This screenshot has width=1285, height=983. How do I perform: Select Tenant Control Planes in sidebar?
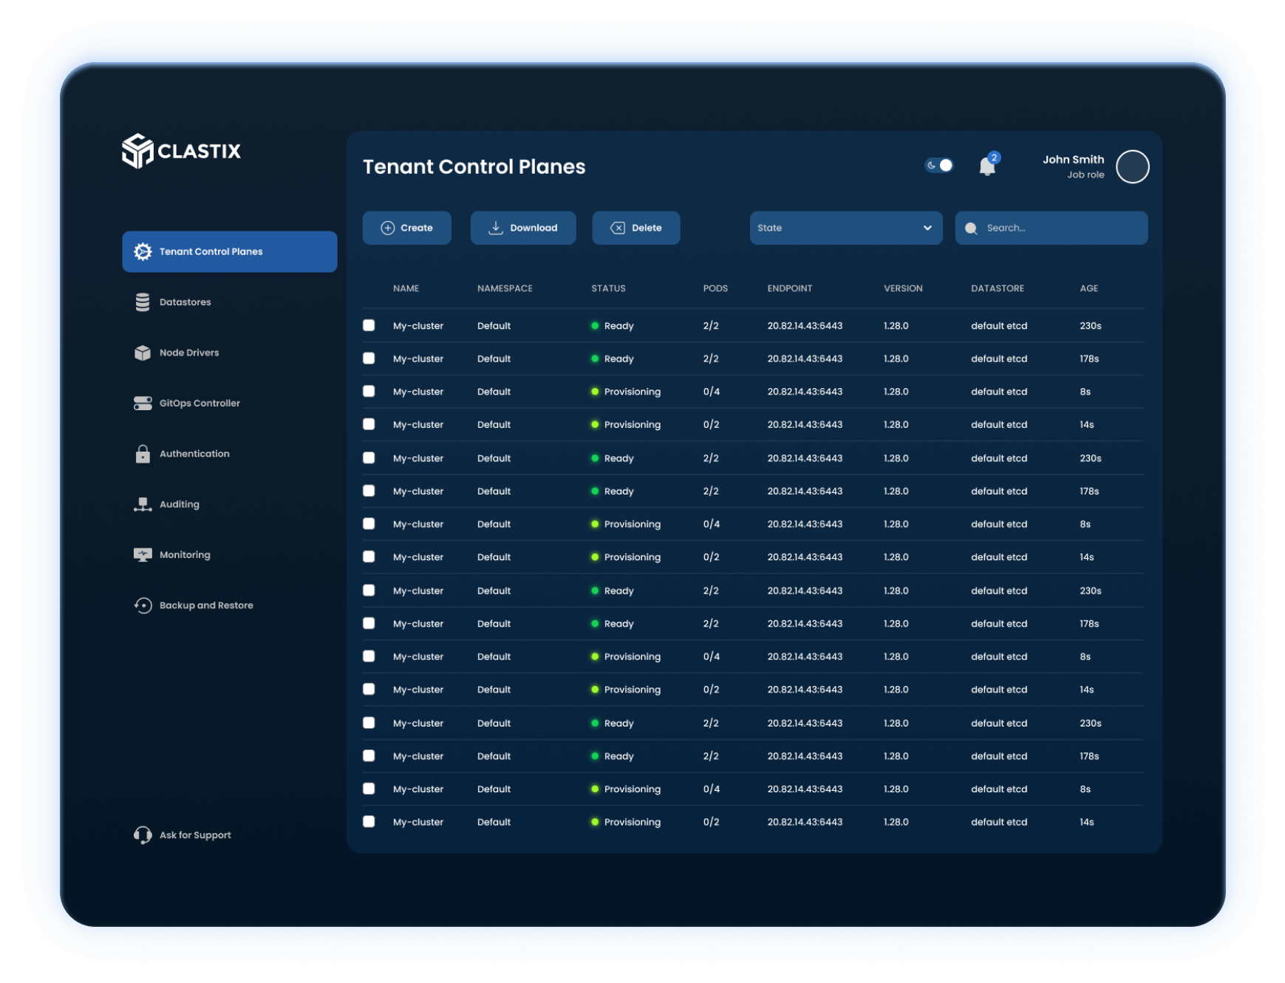tap(229, 251)
